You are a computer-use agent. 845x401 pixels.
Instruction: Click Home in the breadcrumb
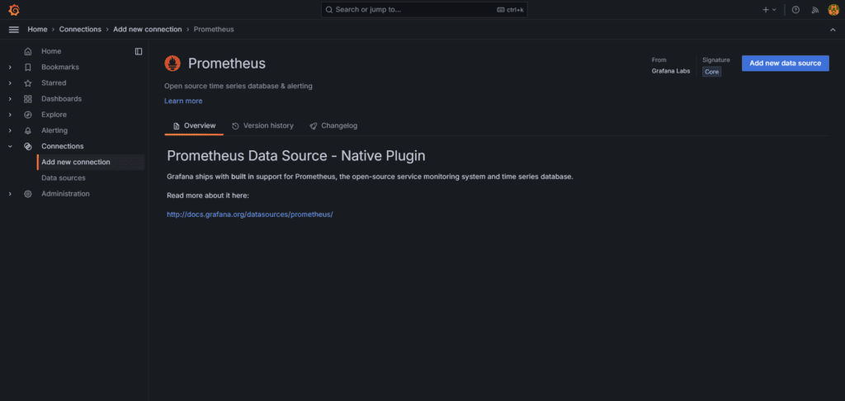click(37, 29)
